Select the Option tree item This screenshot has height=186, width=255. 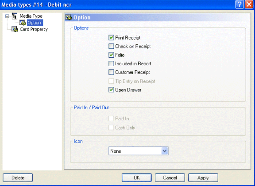pos(35,23)
